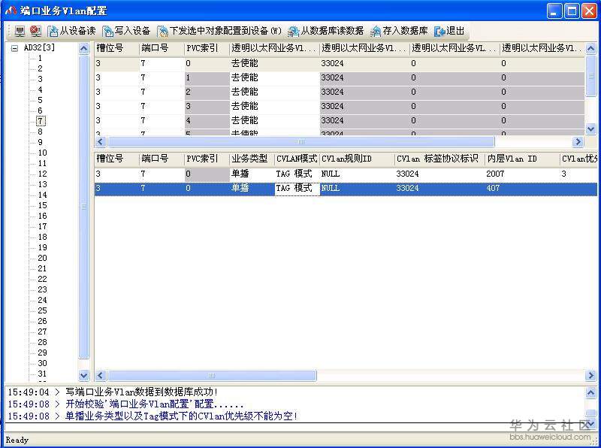Click upper table horizontal scrollbar thumb
Screen dimensions: 601x448
(301, 142)
